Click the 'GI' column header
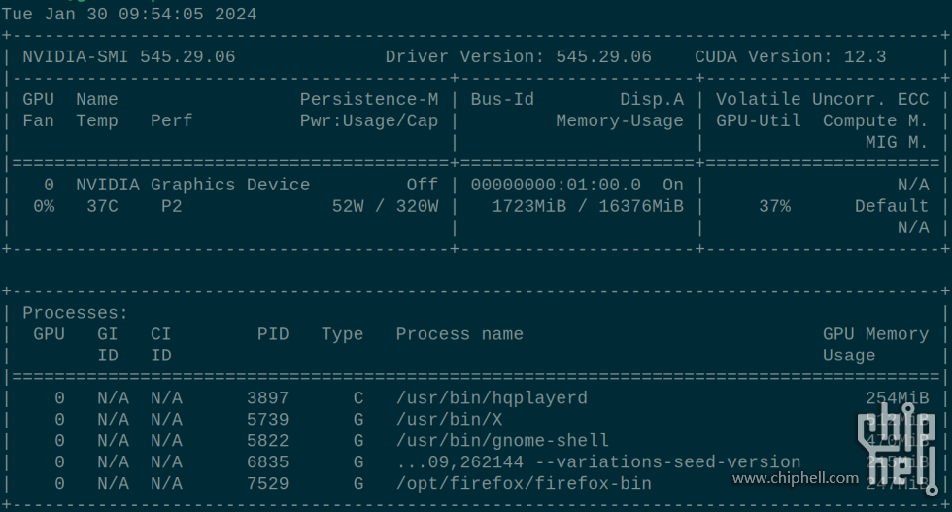 (108, 334)
